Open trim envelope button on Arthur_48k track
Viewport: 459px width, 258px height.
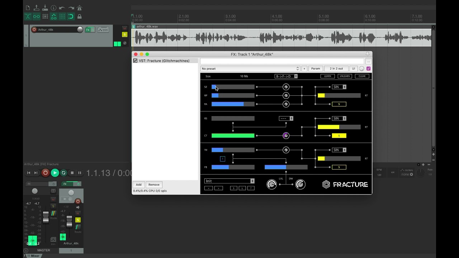(x=103, y=30)
